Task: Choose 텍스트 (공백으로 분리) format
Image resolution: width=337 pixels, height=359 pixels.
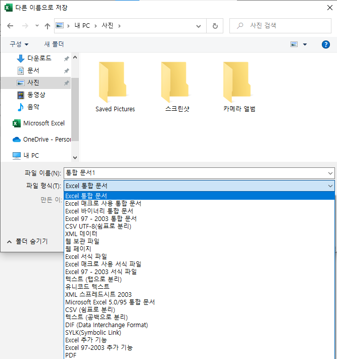Action: click(x=199, y=317)
